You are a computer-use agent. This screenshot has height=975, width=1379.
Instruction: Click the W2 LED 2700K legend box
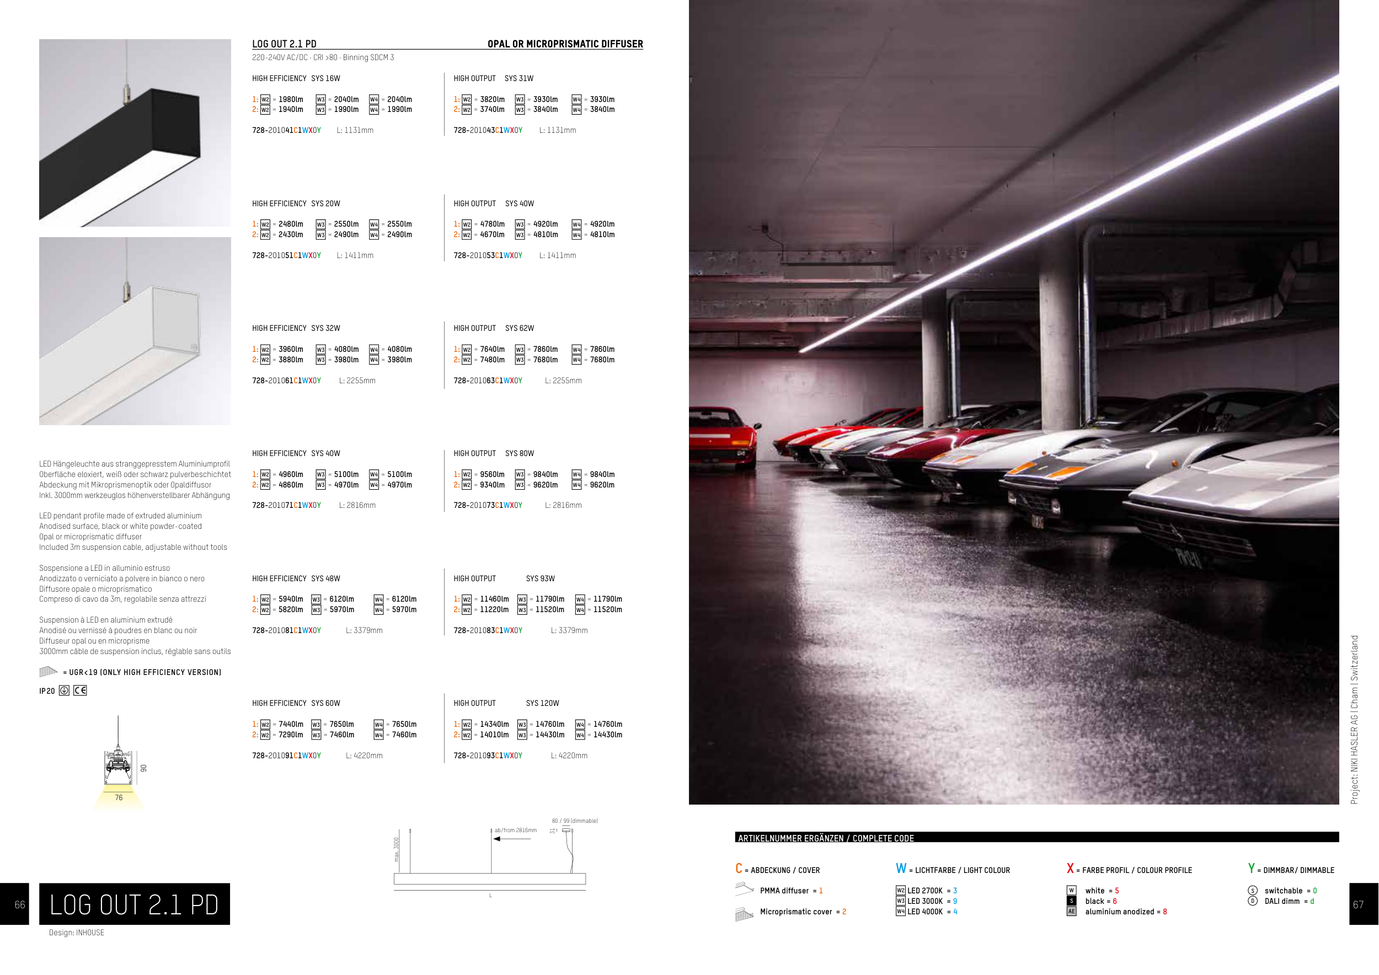pyautogui.click(x=900, y=890)
